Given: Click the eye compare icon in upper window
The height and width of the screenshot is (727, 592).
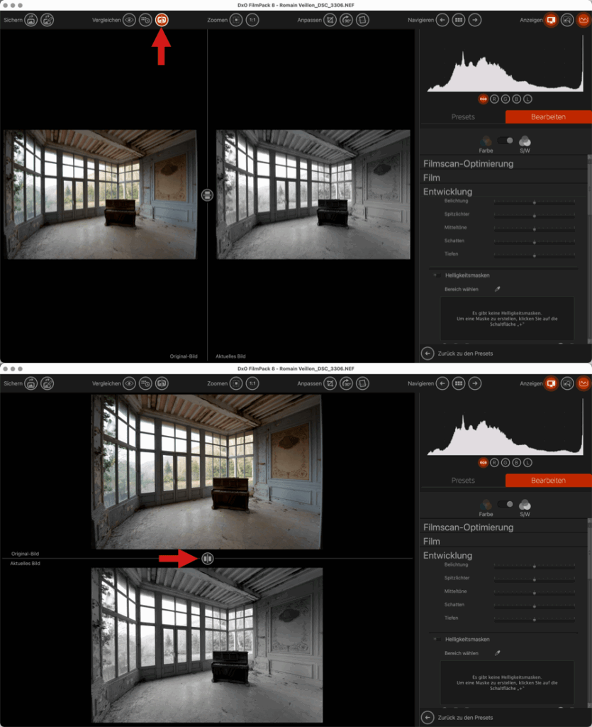Looking at the screenshot, I should click(x=129, y=20).
